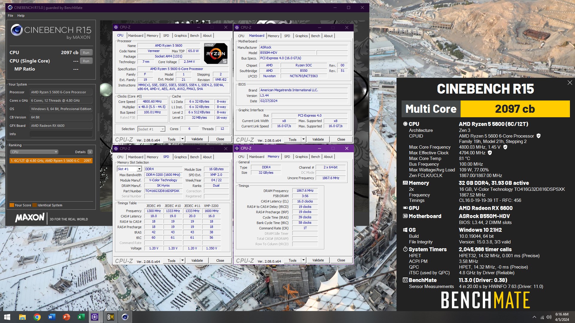Click the GFX Board AMD Radeon RX 6600 field
Image resolution: width=575 pixels, height=323 pixels.
pos(61,126)
